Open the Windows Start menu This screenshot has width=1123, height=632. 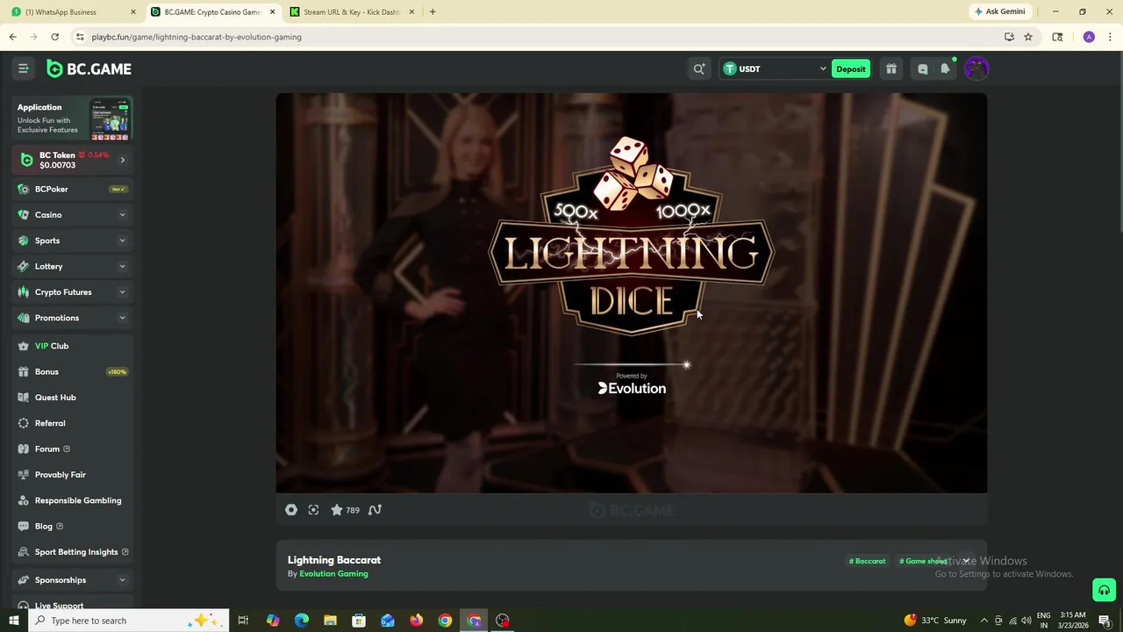(x=13, y=621)
